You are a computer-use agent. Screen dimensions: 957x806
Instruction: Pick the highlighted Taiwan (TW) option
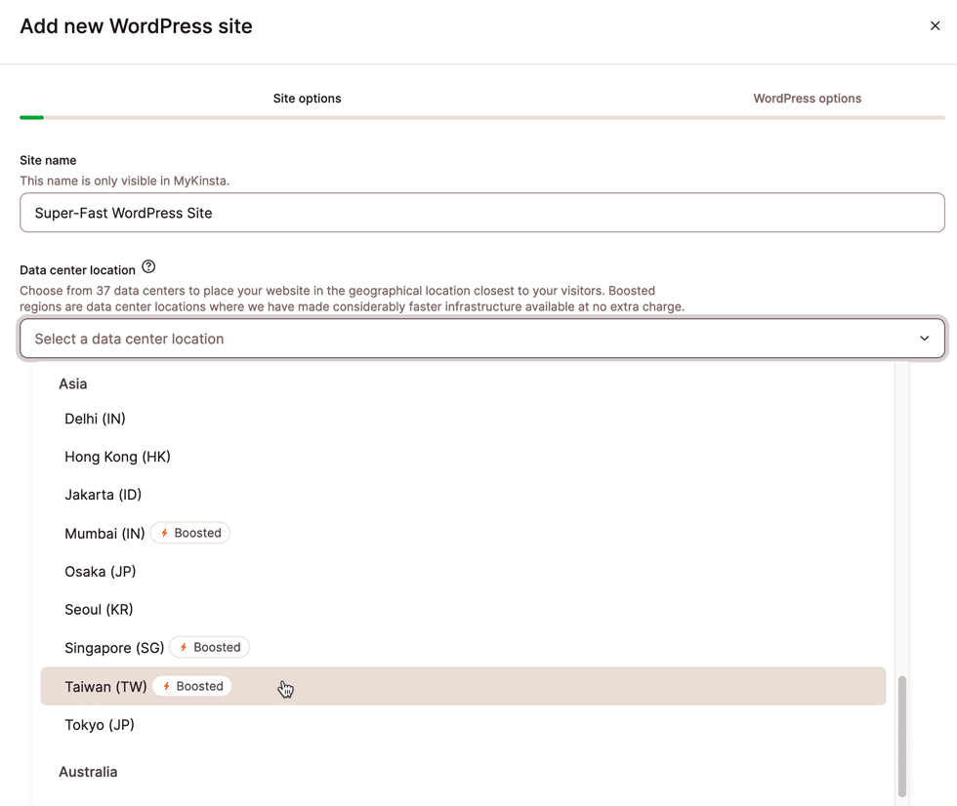pyautogui.click(x=105, y=687)
